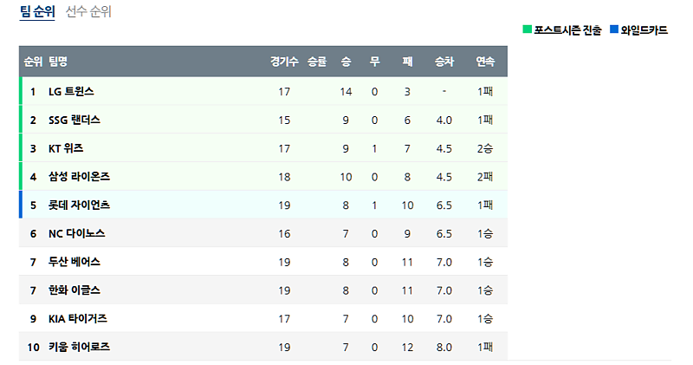Open the 삼성 라이온즈 team page
The height and width of the screenshot is (365, 693).
pos(79,177)
